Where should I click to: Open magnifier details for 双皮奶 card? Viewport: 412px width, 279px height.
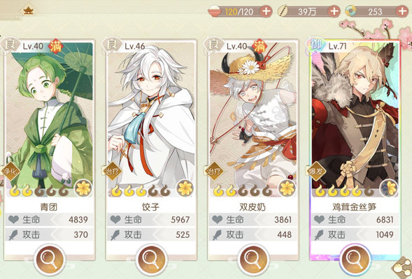pos(253,259)
